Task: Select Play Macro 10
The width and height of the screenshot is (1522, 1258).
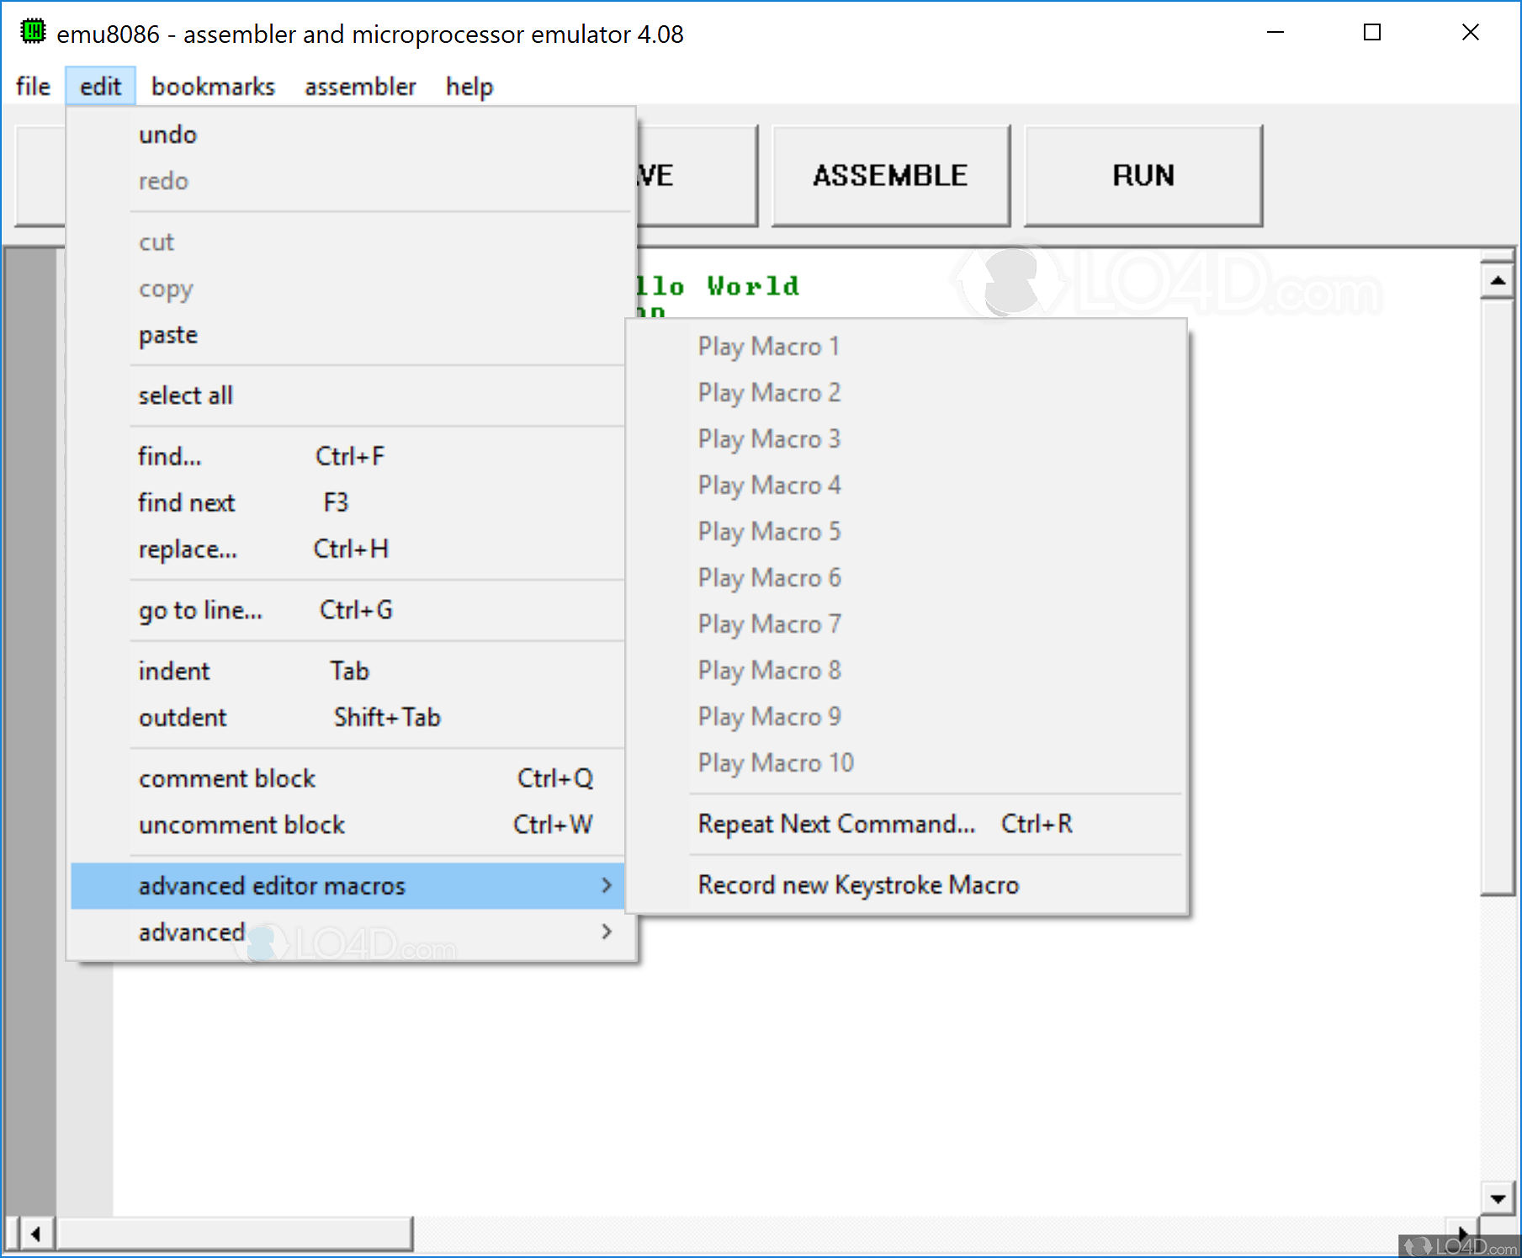Action: coord(907,763)
